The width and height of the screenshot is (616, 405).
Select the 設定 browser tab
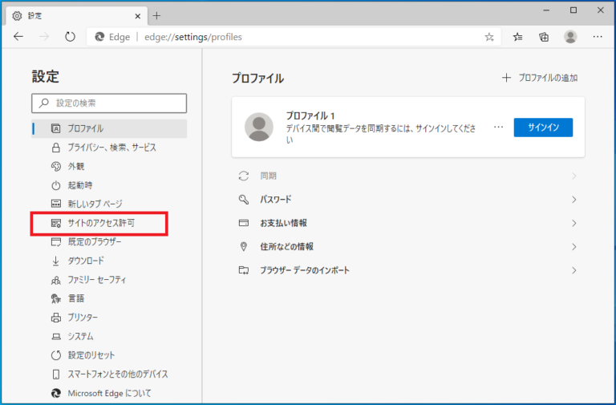pyautogui.click(x=77, y=16)
